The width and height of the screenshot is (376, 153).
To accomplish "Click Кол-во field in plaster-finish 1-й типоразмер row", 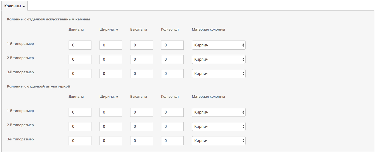I will click(x=172, y=112).
